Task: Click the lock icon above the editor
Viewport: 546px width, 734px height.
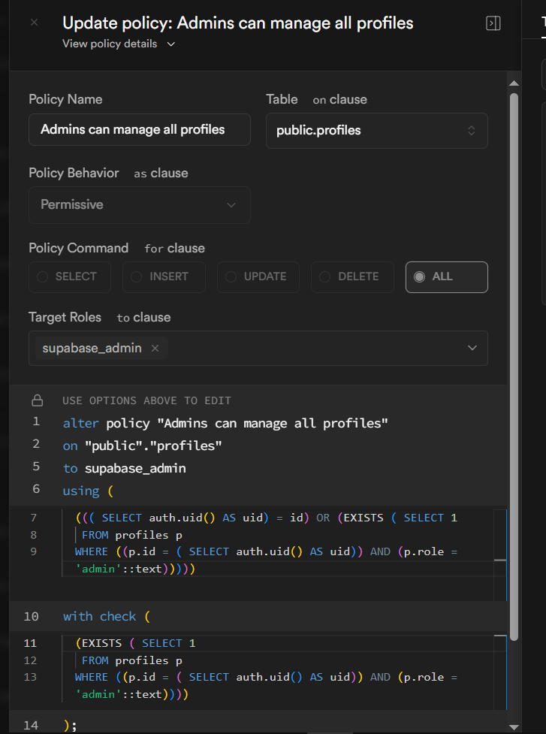Action: 36,400
